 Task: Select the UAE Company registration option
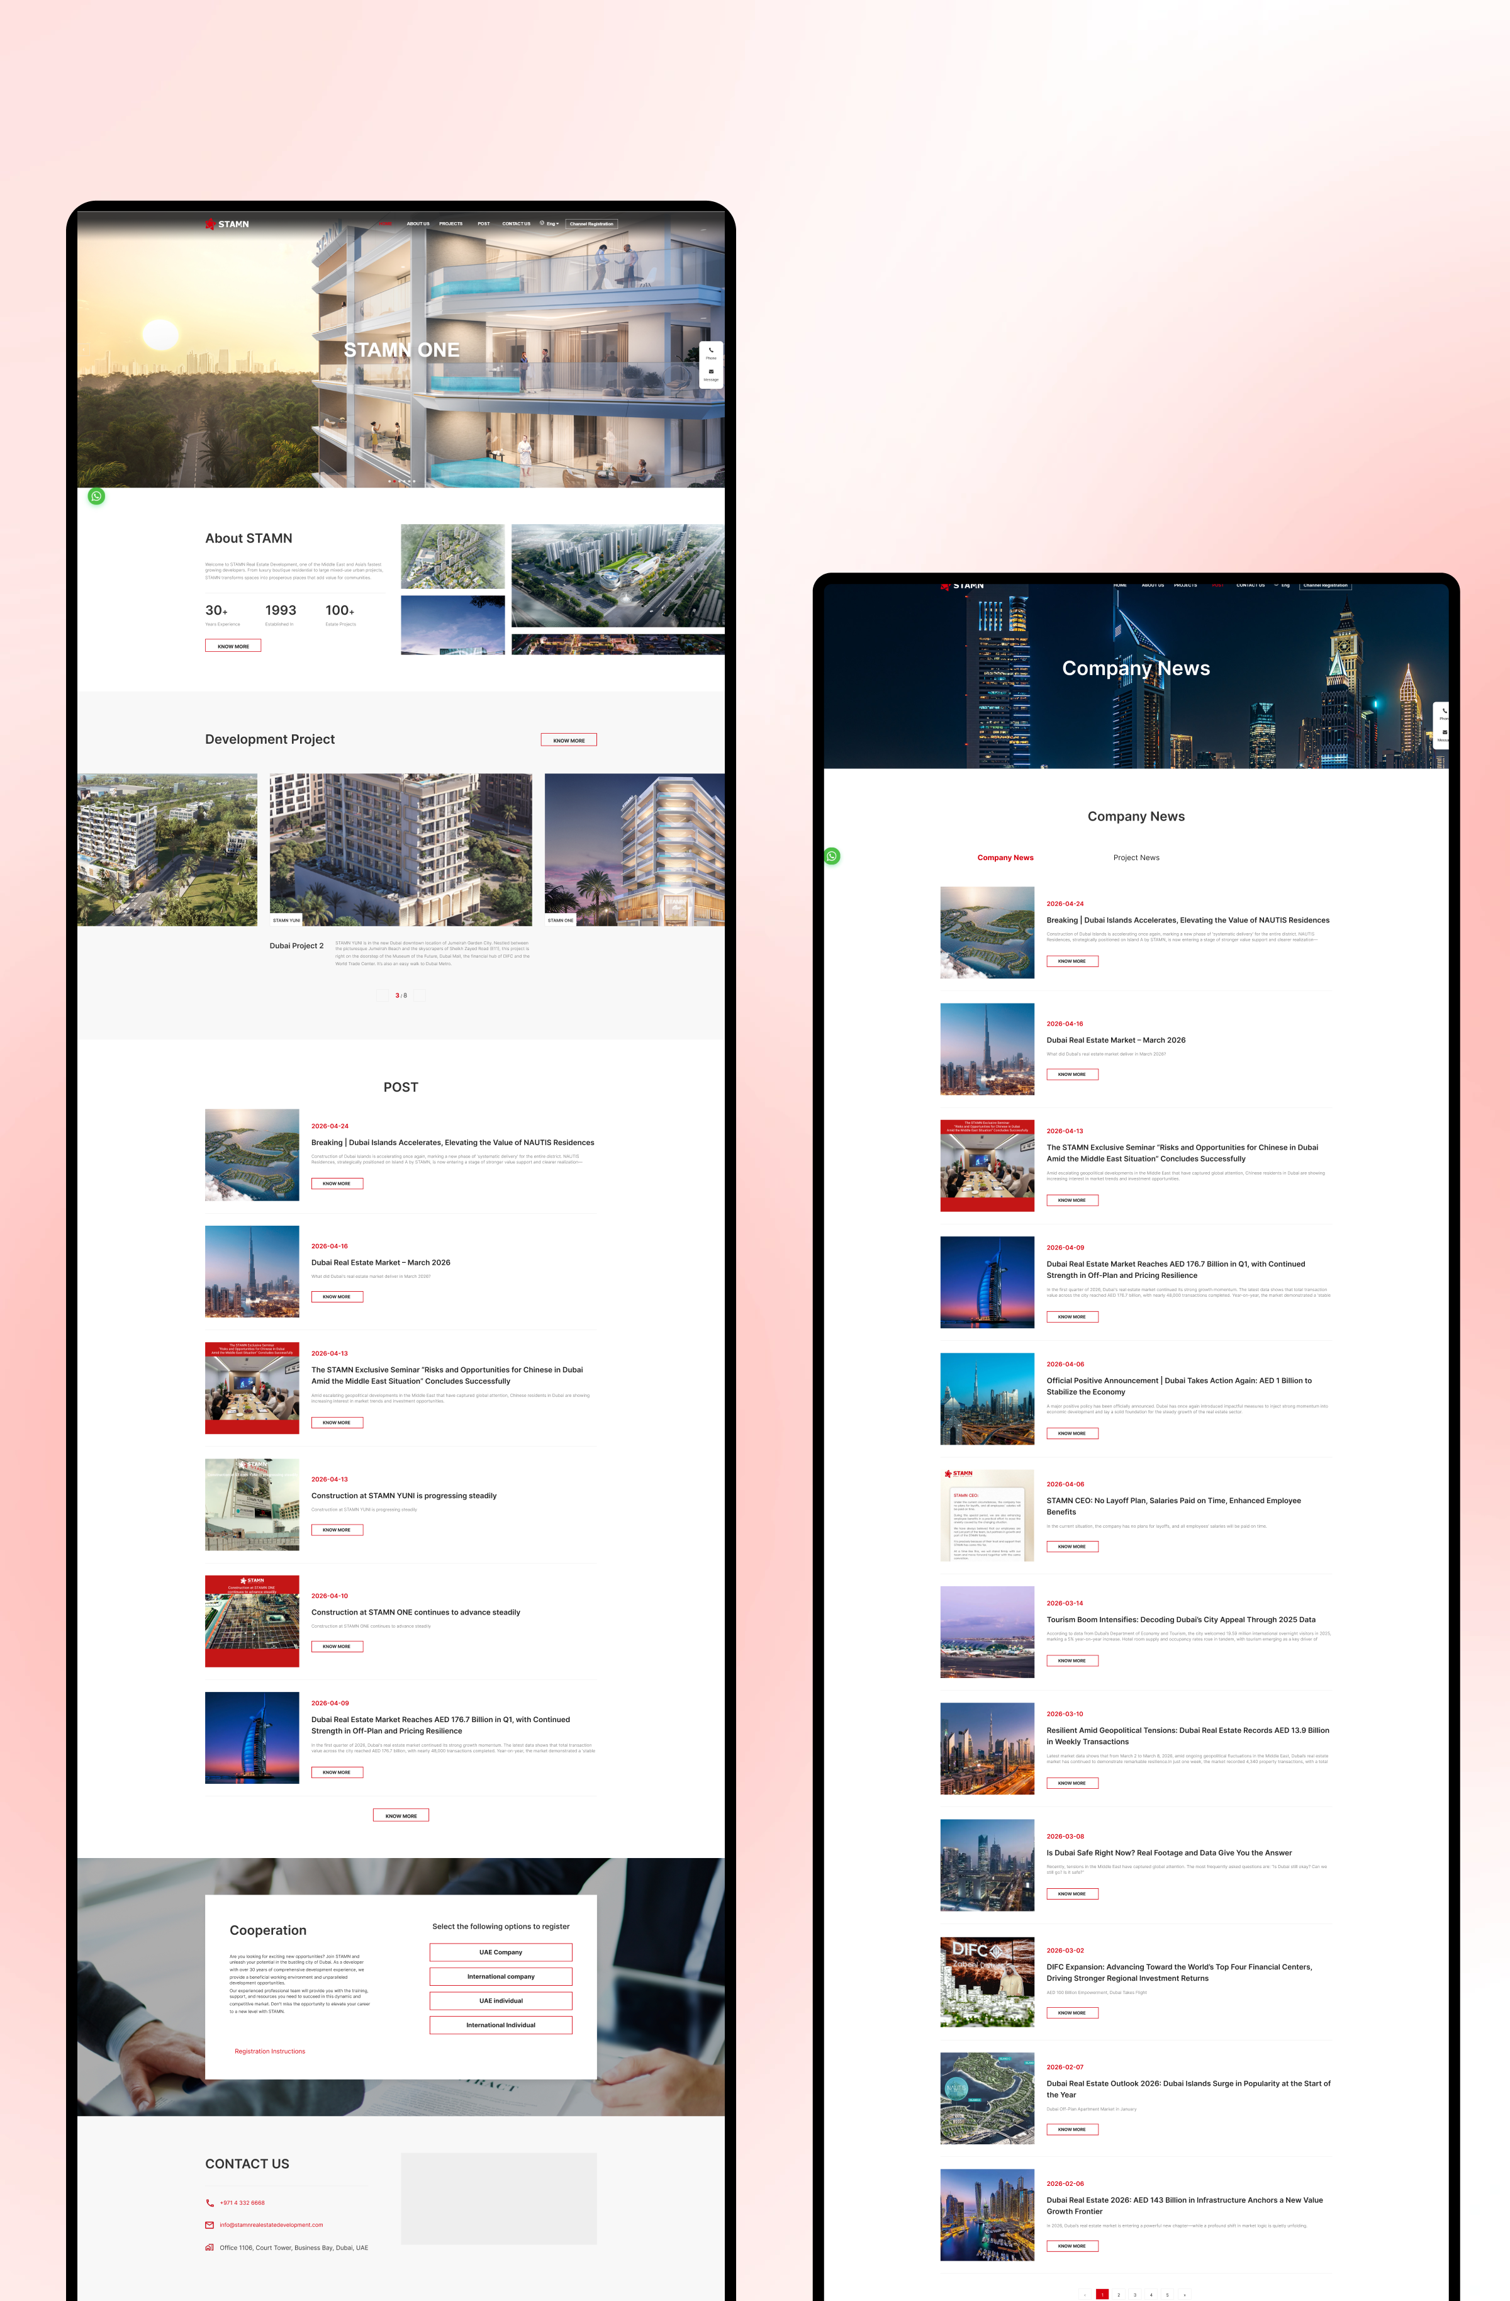coord(501,1952)
